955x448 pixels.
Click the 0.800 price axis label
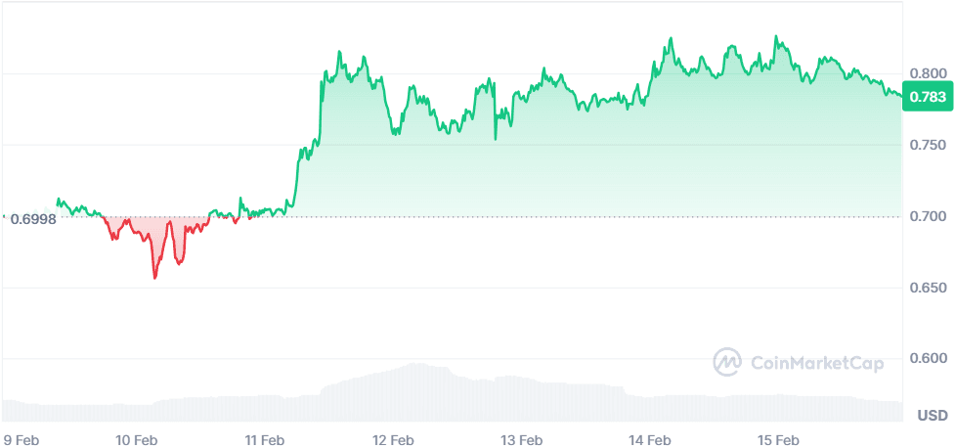coord(928,73)
